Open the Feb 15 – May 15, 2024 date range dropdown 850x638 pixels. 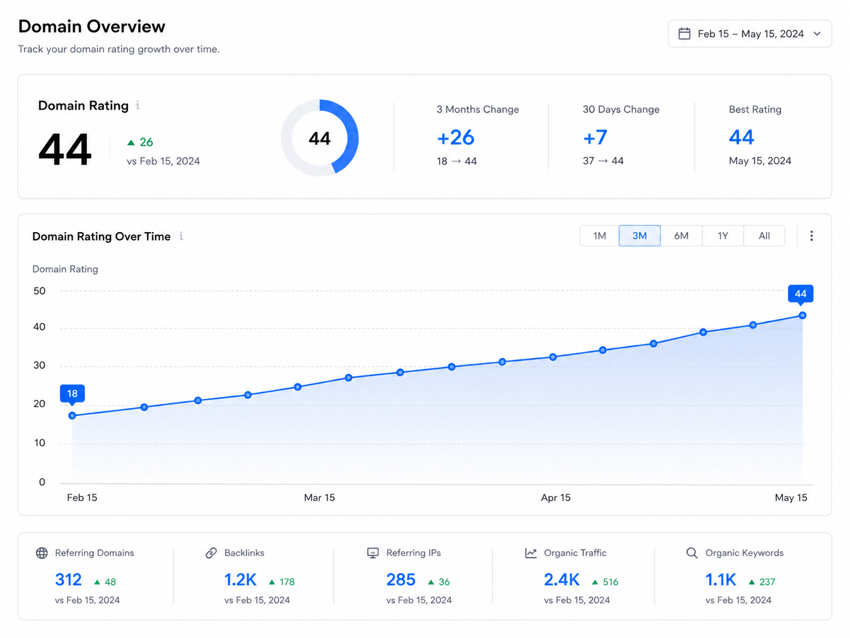point(750,33)
